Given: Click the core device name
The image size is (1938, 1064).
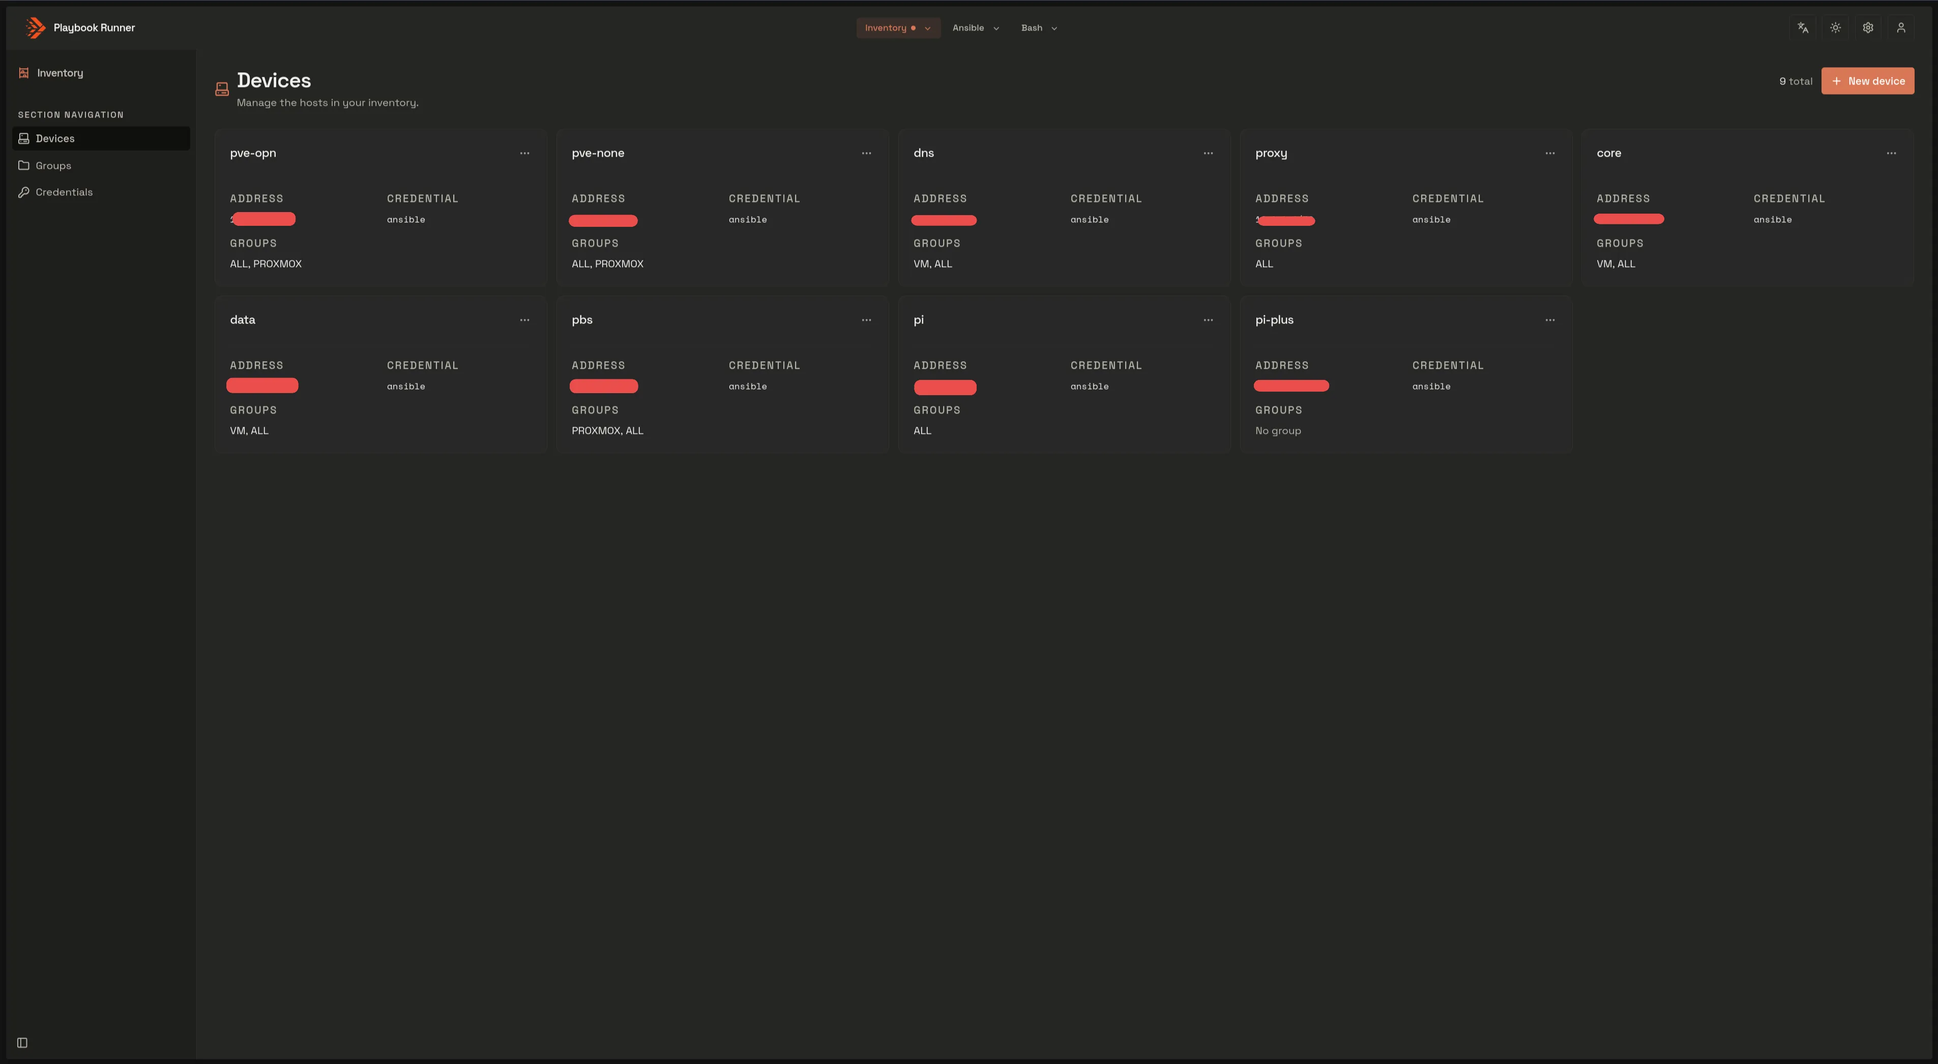Looking at the screenshot, I should click(x=1608, y=154).
